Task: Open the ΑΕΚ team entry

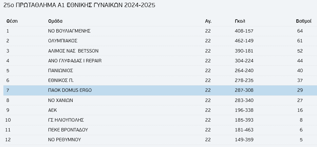Action: click(52, 110)
